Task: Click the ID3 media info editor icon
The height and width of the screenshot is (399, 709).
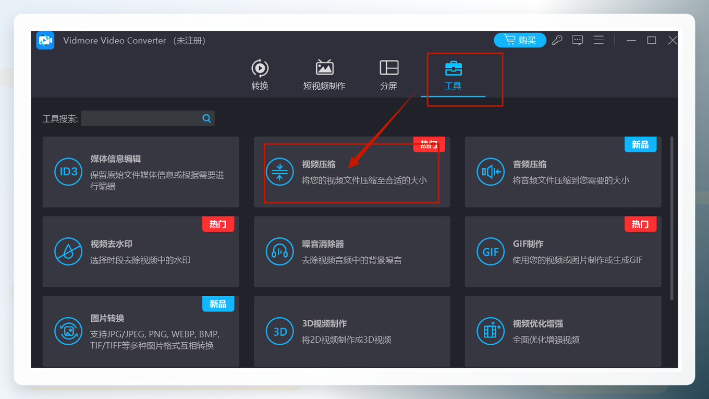Action: point(68,172)
